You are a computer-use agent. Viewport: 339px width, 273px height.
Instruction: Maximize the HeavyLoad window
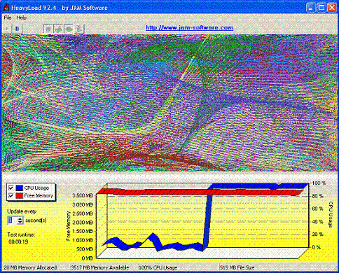coord(321,8)
